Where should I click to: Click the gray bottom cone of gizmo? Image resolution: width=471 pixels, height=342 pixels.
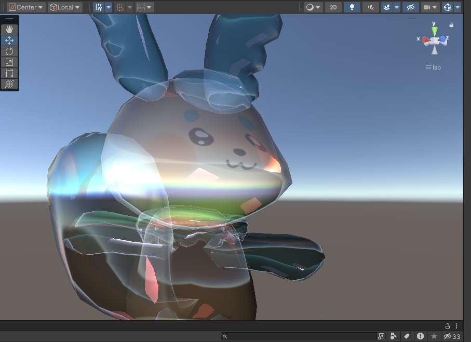click(434, 50)
